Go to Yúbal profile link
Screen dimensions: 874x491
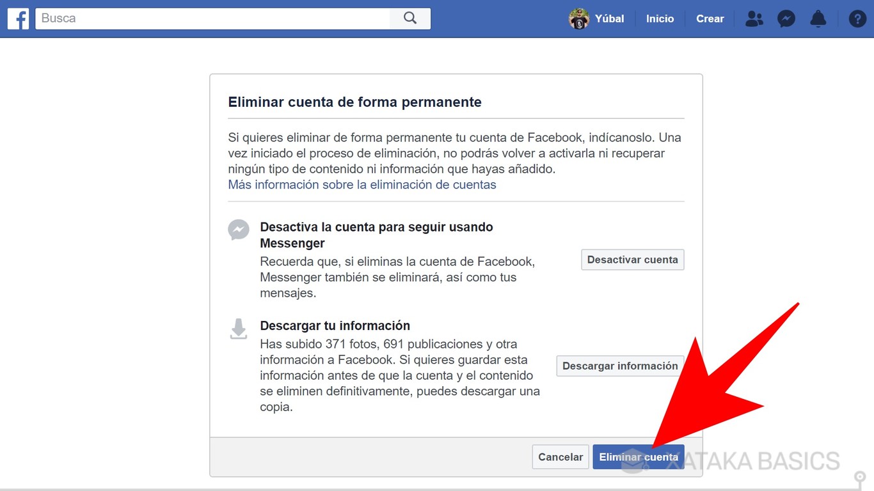(x=609, y=19)
